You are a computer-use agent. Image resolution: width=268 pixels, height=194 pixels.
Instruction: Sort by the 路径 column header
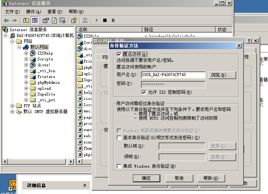179,30
